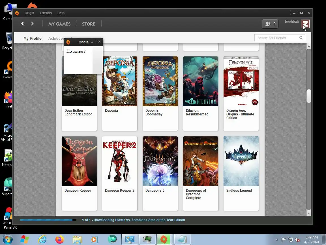The height and width of the screenshot is (245, 326).
Task: Go forward with the right arrow
Action: pyautogui.click(x=32, y=24)
